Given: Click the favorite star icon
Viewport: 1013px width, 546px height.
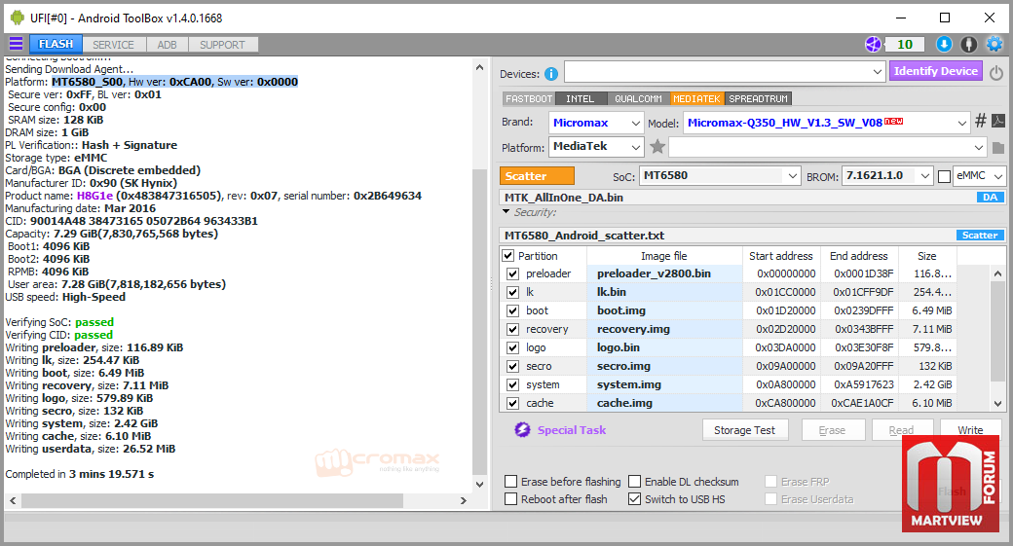Looking at the screenshot, I should pos(657,147).
